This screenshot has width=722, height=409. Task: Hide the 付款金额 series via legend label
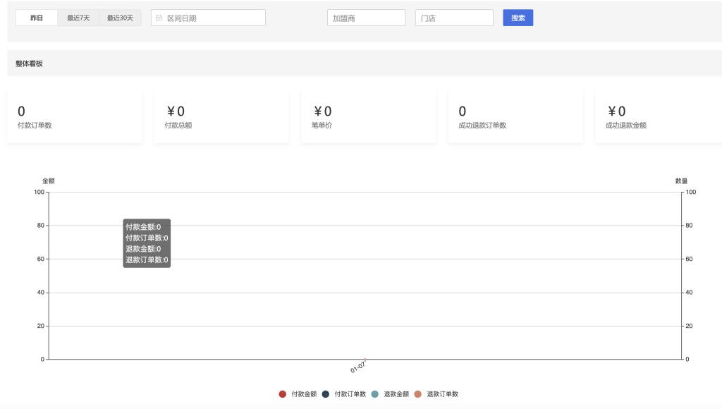coord(304,394)
